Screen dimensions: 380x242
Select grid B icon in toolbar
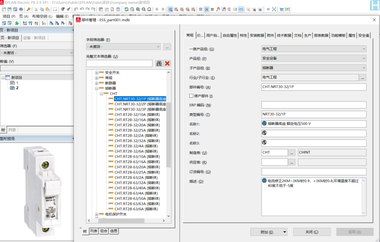176,9
